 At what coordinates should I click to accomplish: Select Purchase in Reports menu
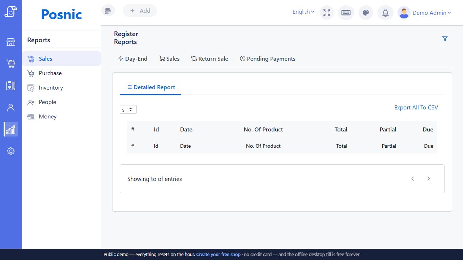click(61, 73)
